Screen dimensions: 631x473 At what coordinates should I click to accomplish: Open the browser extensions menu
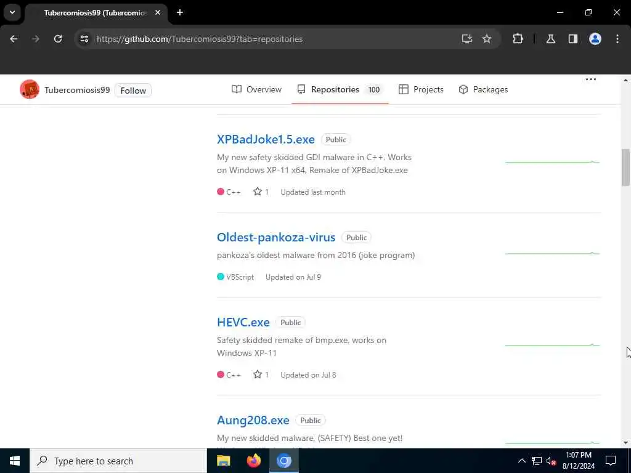(x=518, y=39)
